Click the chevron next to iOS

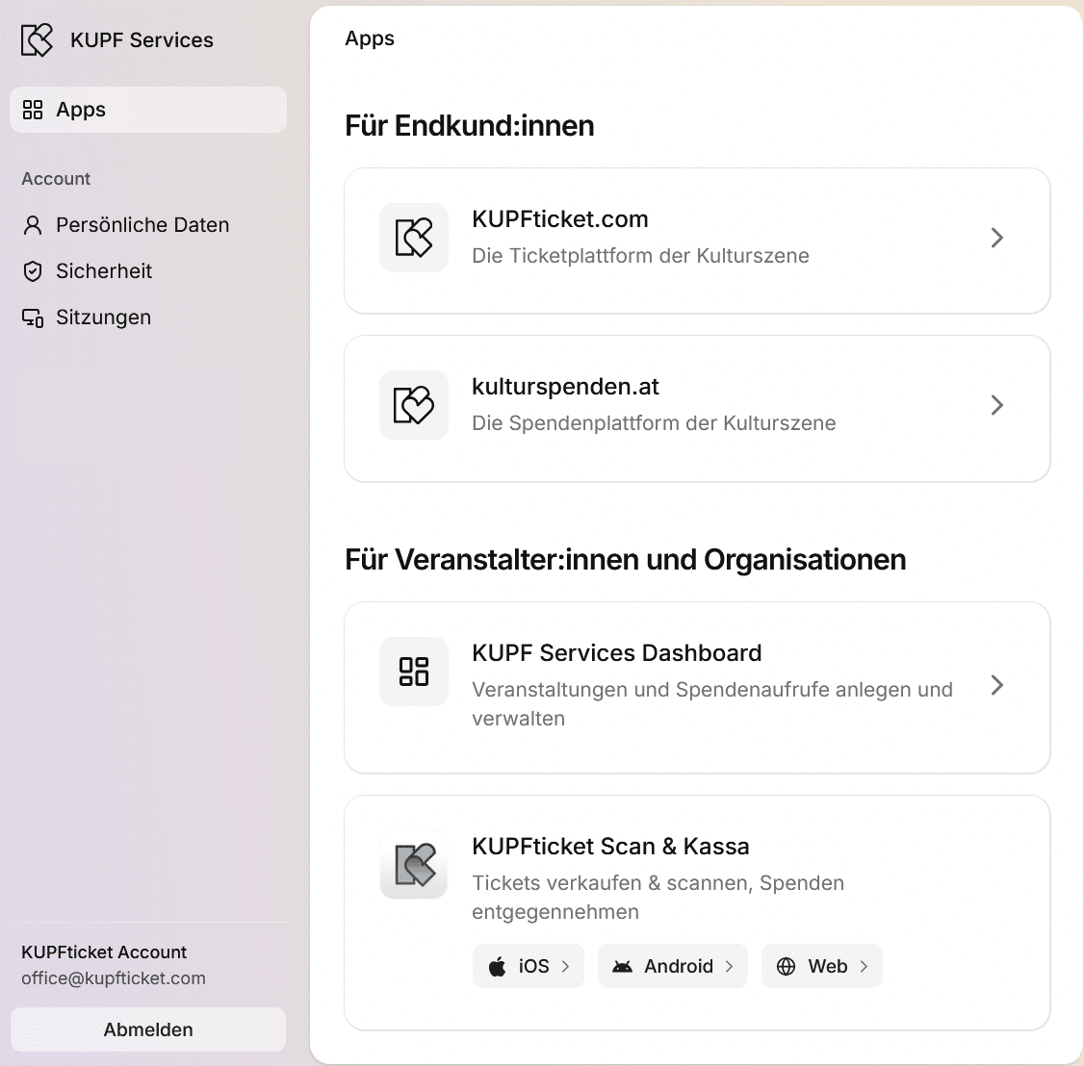pyautogui.click(x=565, y=967)
